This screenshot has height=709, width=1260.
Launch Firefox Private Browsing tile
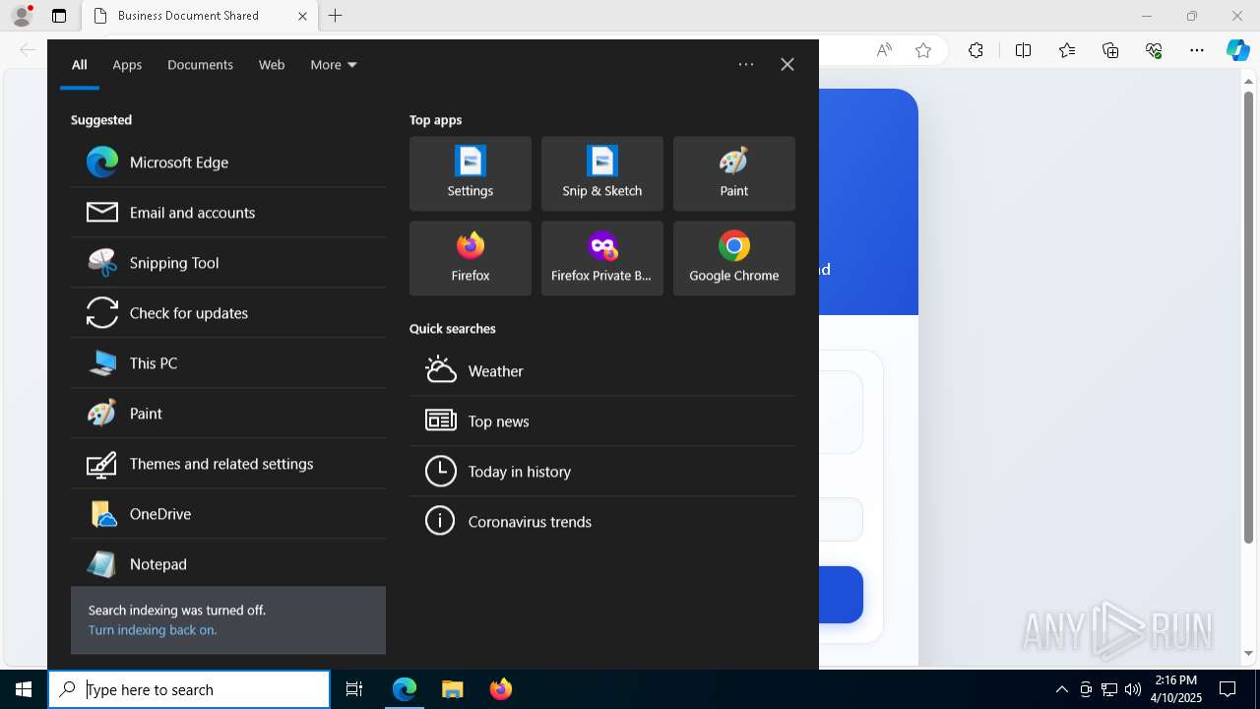point(602,258)
